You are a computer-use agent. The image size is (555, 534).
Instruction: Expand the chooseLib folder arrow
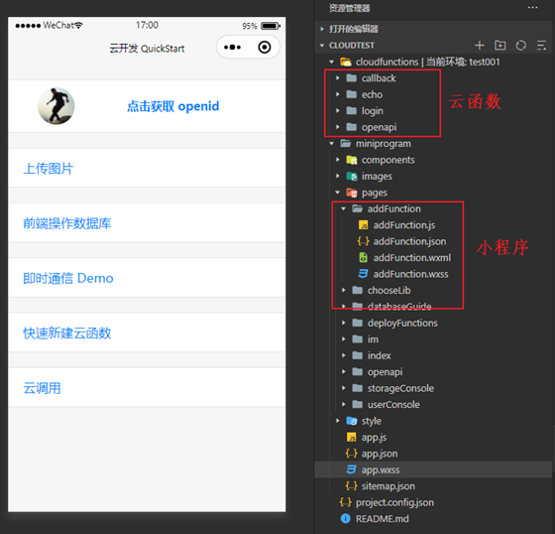[x=343, y=291]
